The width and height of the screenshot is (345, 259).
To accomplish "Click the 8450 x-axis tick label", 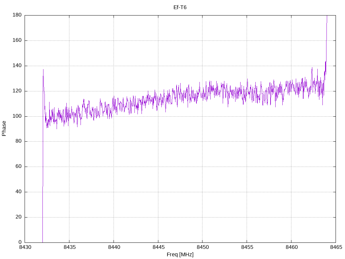I will (x=202, y=248).
